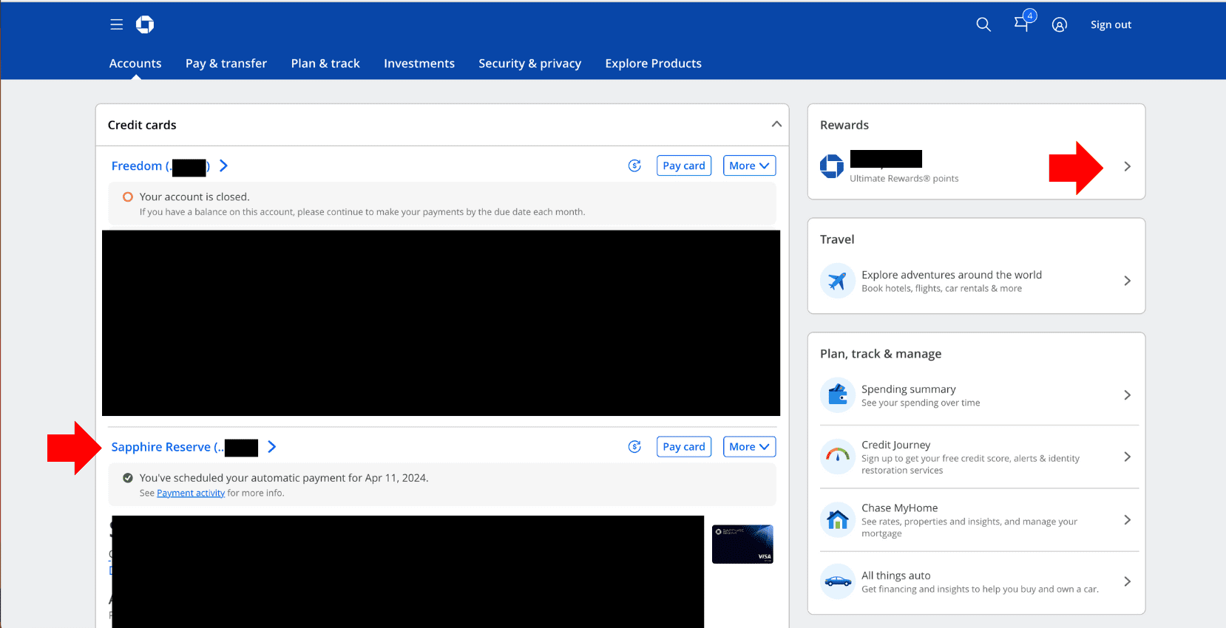Click the Sign out link
Image resolution: width=1226 pixels, height=628 pixels.
click(x=1111, y=24)
